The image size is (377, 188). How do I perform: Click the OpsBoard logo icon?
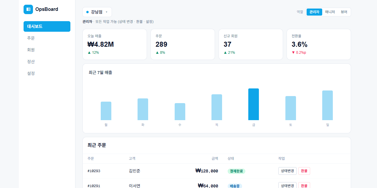click(x=28, y=9)
